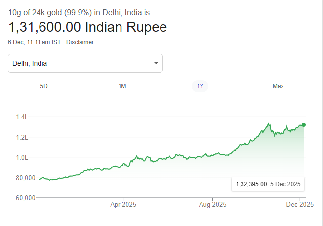Select the 1Y time range tab
Viewport: 323px width, 226px height.
200,86
